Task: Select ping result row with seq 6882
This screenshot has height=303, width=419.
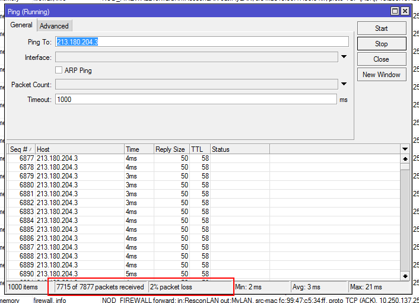Action: point(204,203)
